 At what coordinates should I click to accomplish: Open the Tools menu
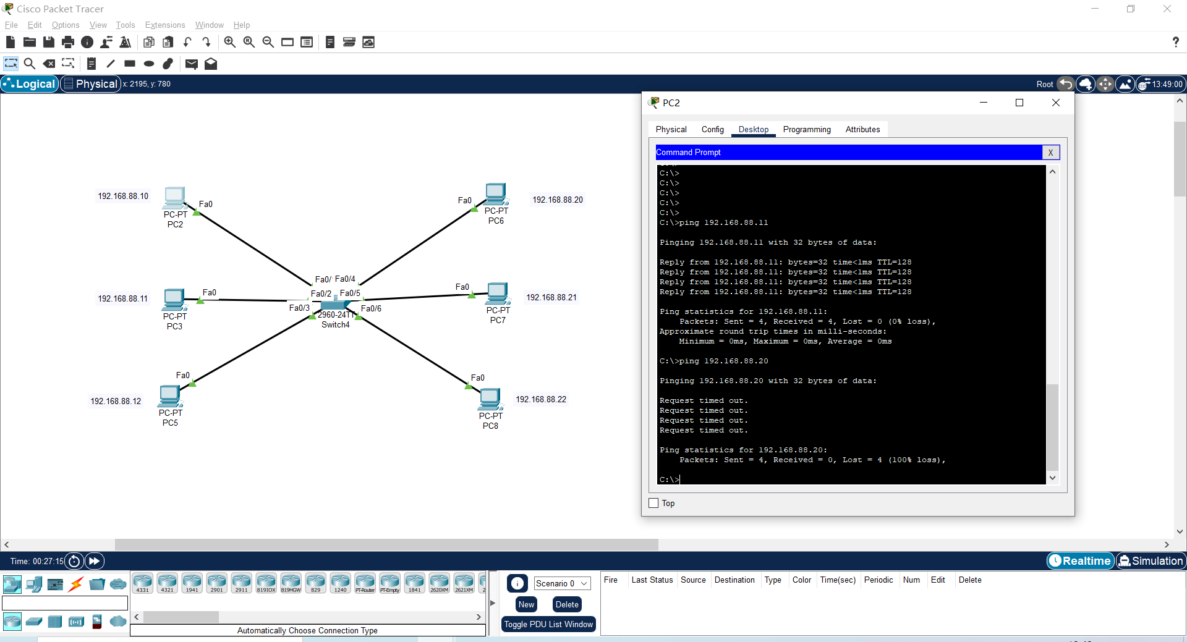tap(126, 25)
